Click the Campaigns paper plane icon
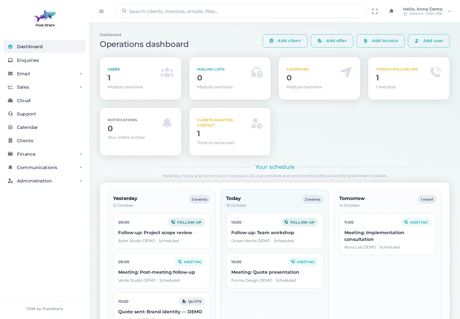The image size is (460, 319). click(x=346, y=72)
